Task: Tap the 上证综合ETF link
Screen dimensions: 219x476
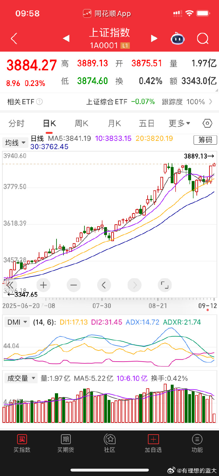Action: point(107,102)
